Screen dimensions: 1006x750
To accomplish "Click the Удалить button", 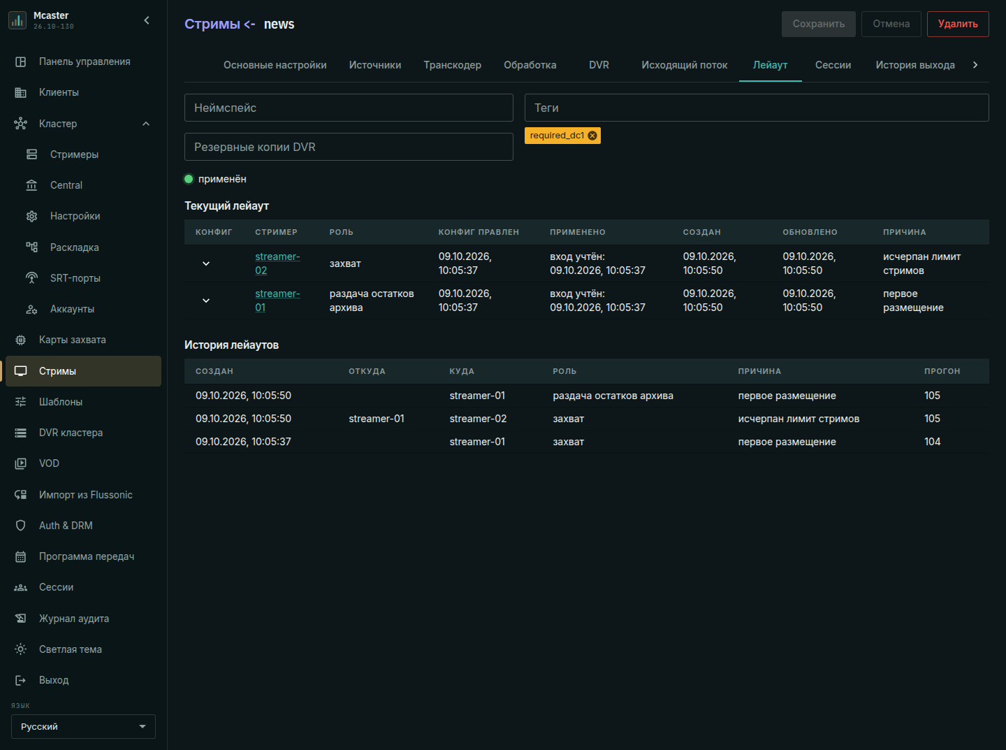I will pos(958,24).
